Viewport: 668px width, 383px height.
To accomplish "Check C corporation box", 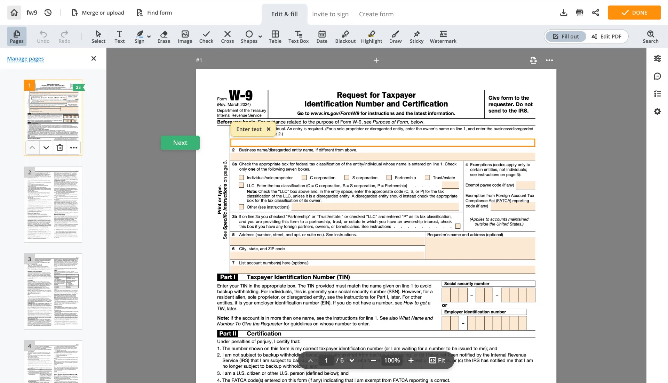I will tap(304, 178).
